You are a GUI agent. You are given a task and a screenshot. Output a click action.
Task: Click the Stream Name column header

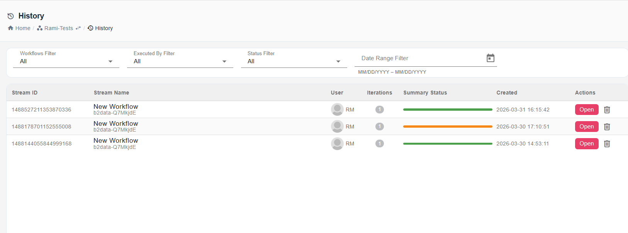(111, 93)
